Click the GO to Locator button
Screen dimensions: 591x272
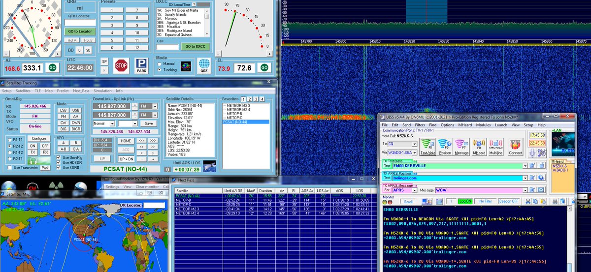[79, 31]
